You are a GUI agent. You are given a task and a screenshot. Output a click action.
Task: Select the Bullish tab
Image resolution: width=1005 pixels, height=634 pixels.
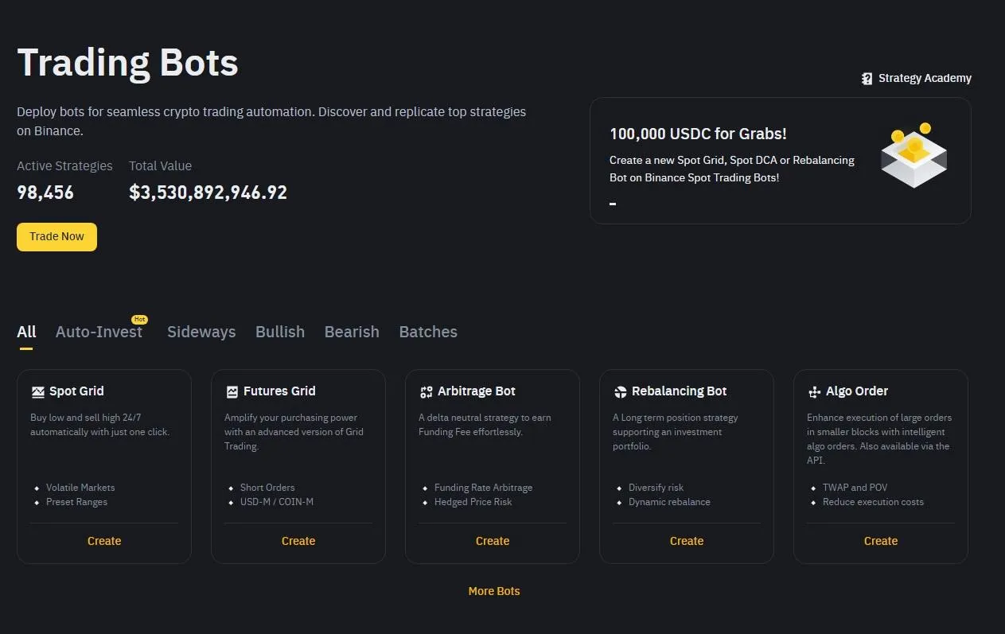280,332
